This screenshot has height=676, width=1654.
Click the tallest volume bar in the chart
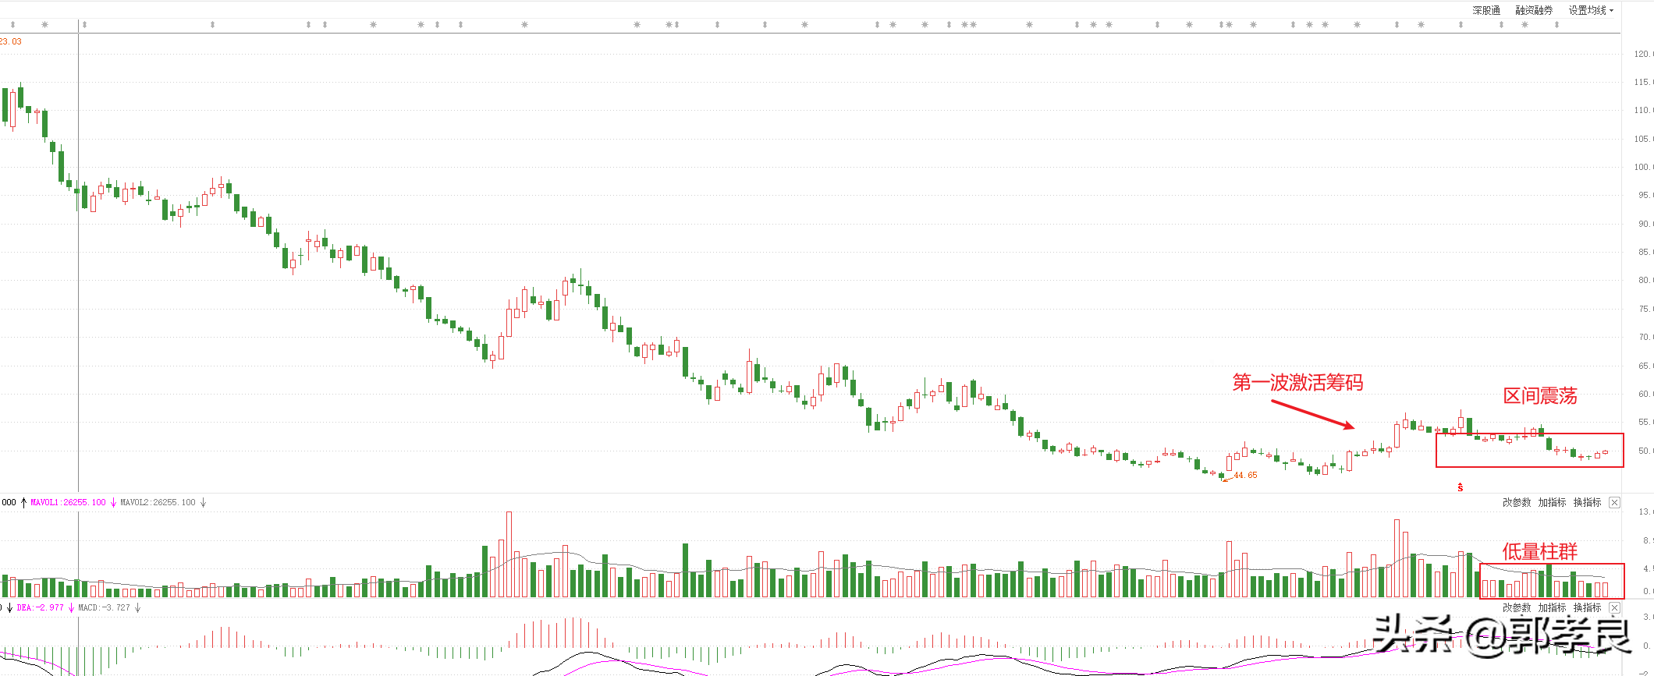point(509,554)
